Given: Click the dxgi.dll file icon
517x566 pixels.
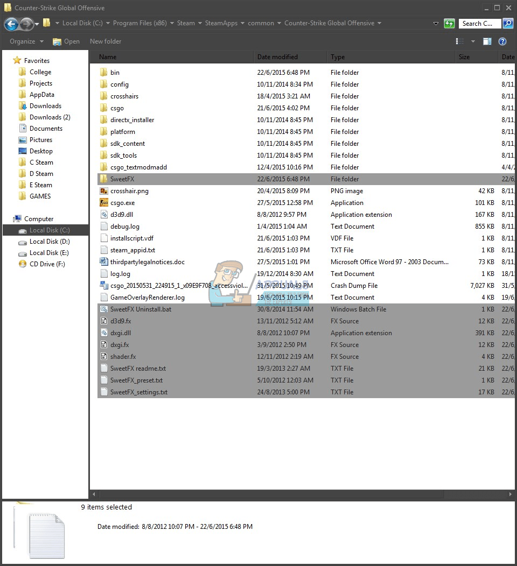Looking at the screenshot, I should pos(104,333).
